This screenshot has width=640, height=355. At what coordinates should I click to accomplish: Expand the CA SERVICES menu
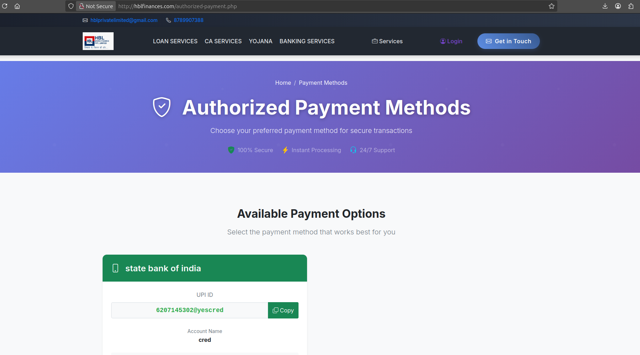tap(223, 41)
